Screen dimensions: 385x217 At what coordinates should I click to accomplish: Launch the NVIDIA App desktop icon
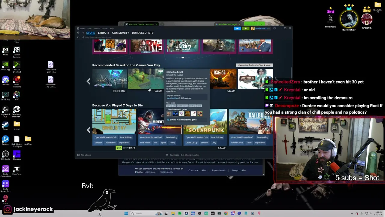[5, 66]
